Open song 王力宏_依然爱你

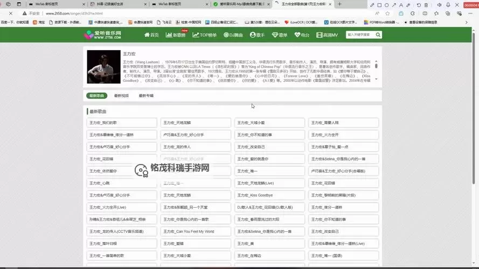[x=122, y=171]
